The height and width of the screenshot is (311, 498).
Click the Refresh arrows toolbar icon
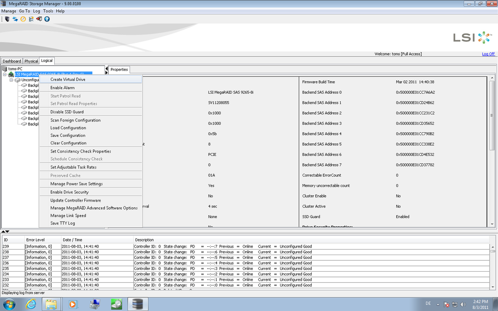15,19
